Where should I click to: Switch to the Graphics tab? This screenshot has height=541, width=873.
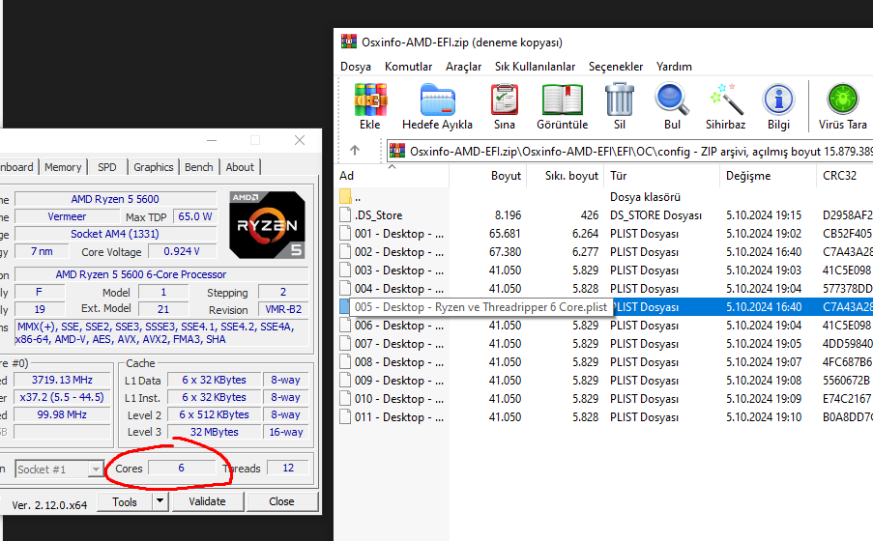point(154,167)
